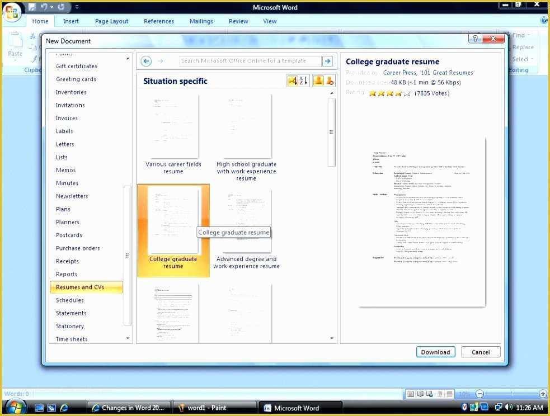Hide customer-submitted templates icon
Viewport: 550px width, 416px height.
click(x=330, y=81)
